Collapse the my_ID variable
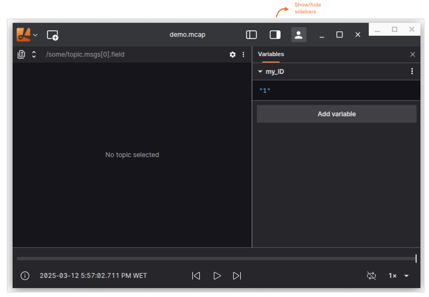Image resolution: width=429 pixels, height=297 pixels. pyautogui.click(x=260, y=71)
